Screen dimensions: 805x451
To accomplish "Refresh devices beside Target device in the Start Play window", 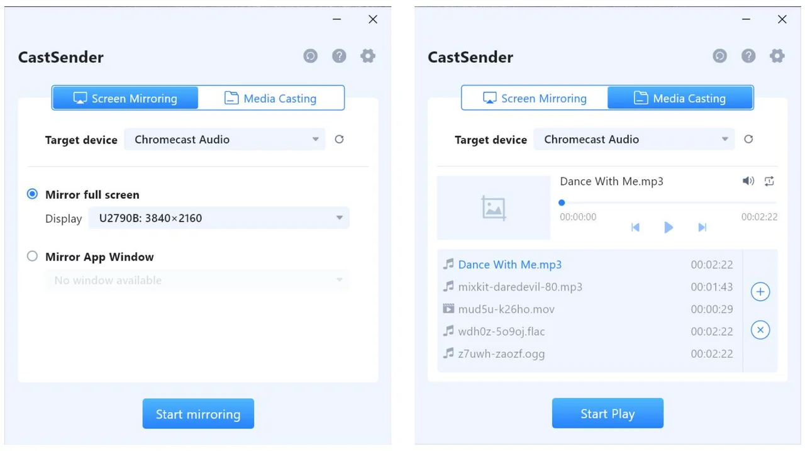I will pos(748,139).
